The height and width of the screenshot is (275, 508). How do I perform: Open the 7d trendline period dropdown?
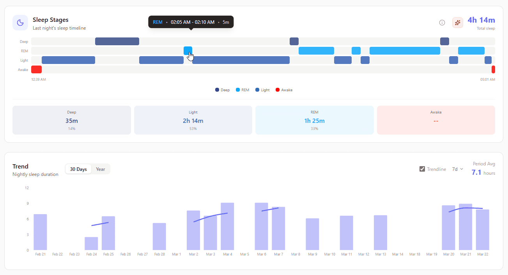(x=457, y=169)
